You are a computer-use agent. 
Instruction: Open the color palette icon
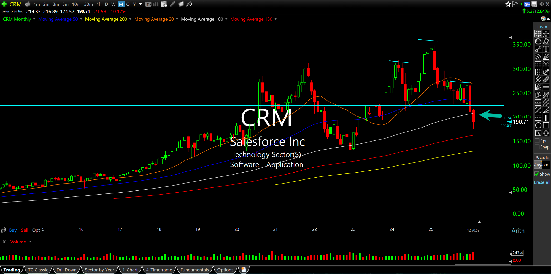(x=543, y=19)
